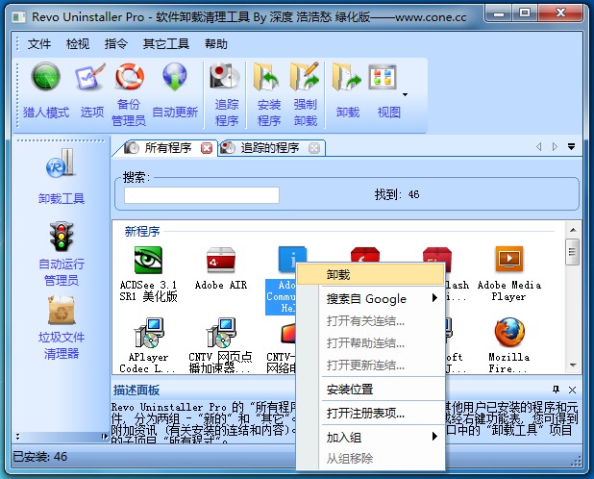Close the 描述面板 panel
Image resolution: width=594 pixels, height=479 pixels.
tap(573, 390)
